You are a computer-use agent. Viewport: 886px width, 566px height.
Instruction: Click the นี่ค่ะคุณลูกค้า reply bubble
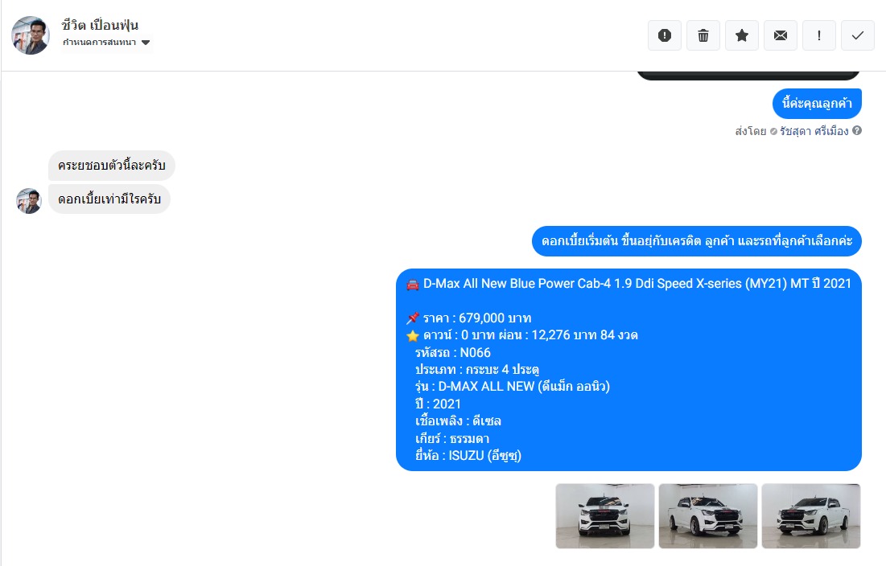tap(817, 103)
